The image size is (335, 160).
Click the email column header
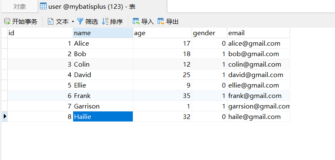259,33
